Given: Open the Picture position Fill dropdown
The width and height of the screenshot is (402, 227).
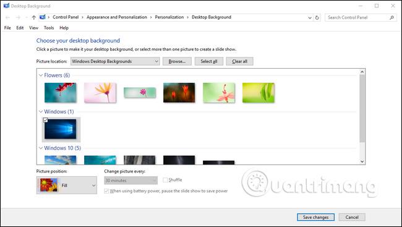Looking at the screenshot, I should 67,185.
